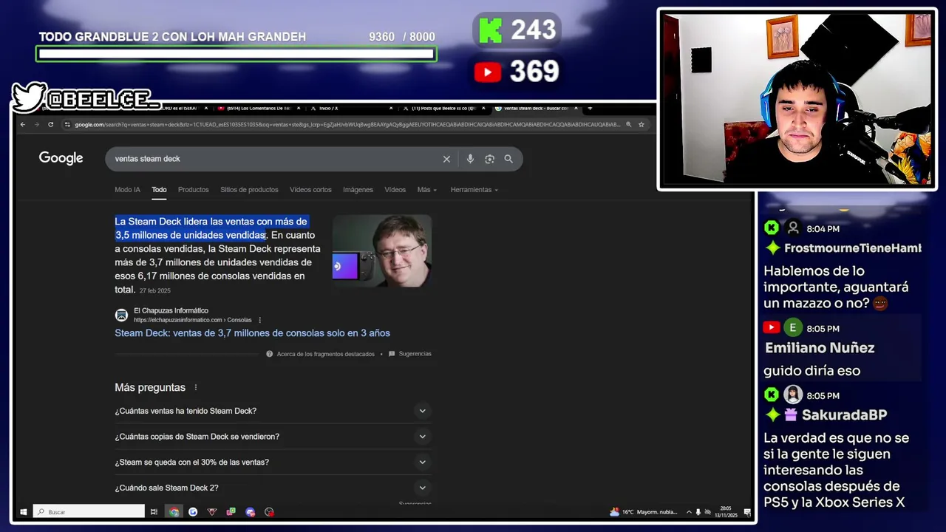Click username FrostmourneTieneHamb in chat
Screen dimensions: 946x532
coord(853,248)
